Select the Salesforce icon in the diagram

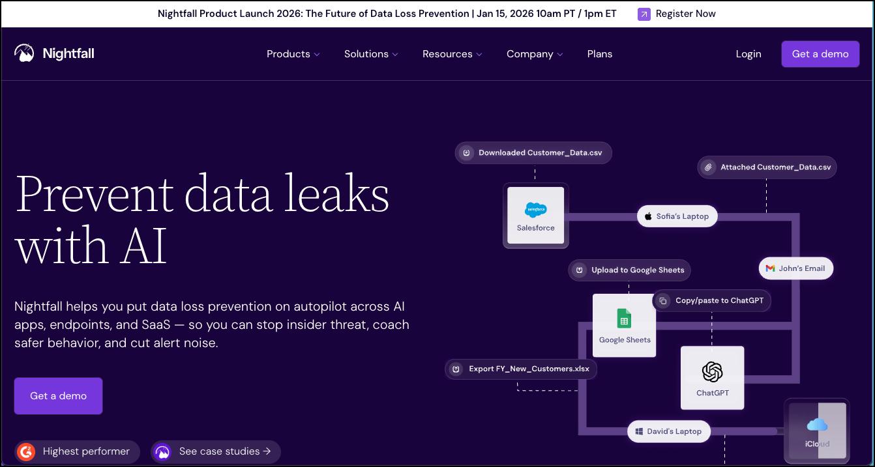[535, 210]
